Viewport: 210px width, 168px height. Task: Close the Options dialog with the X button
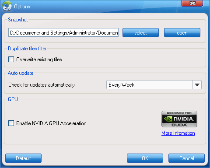coord(192,3)
